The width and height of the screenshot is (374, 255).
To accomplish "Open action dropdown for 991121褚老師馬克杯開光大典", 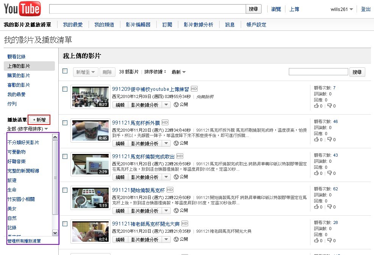I will (166, 239).
